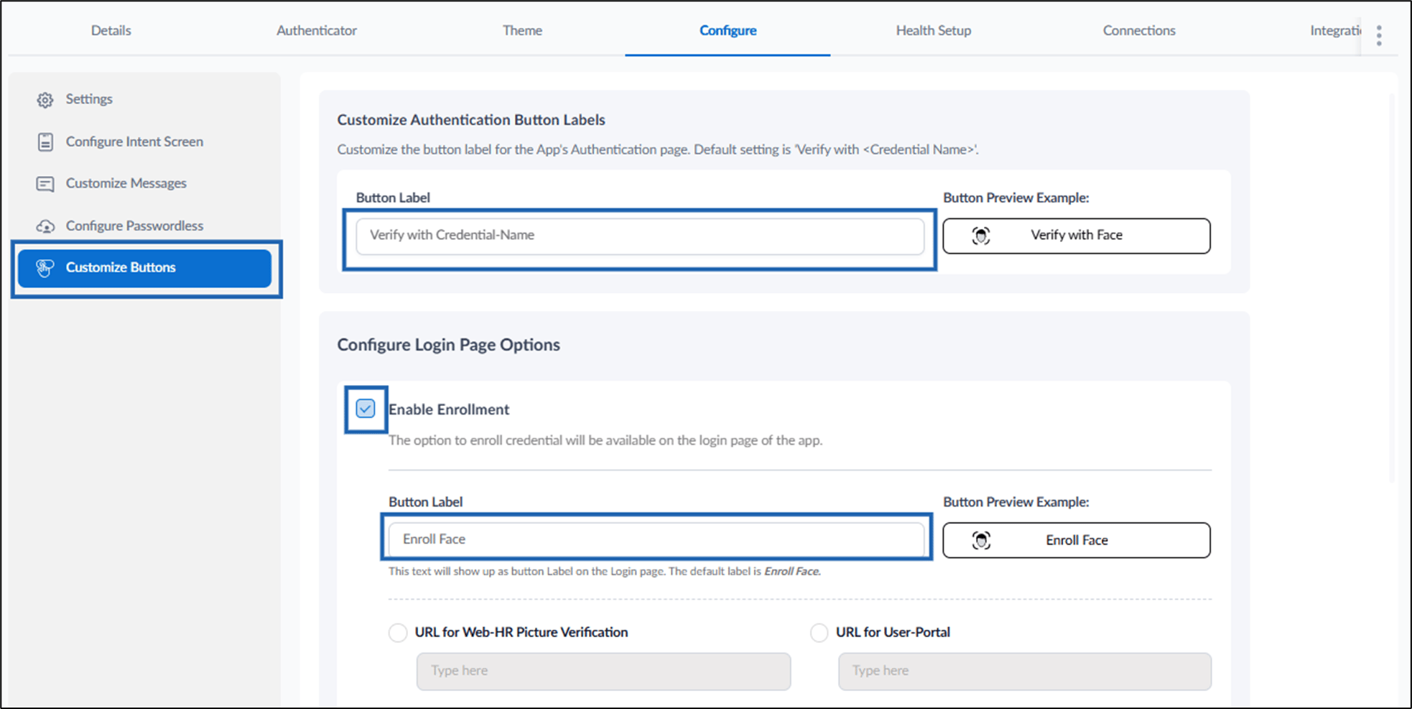
Task: Open the Health Setup tab
Action: pyautogui.click(x=933, y=30)
